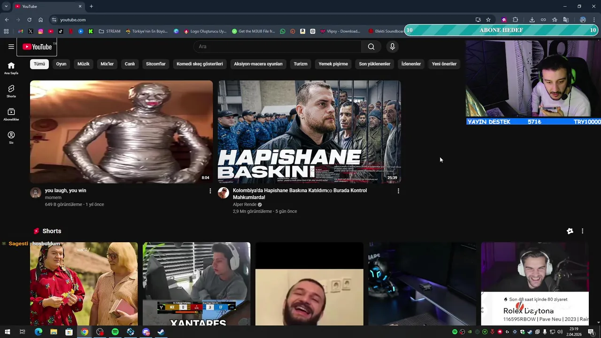Open the Alper Rende channel name

245,205
